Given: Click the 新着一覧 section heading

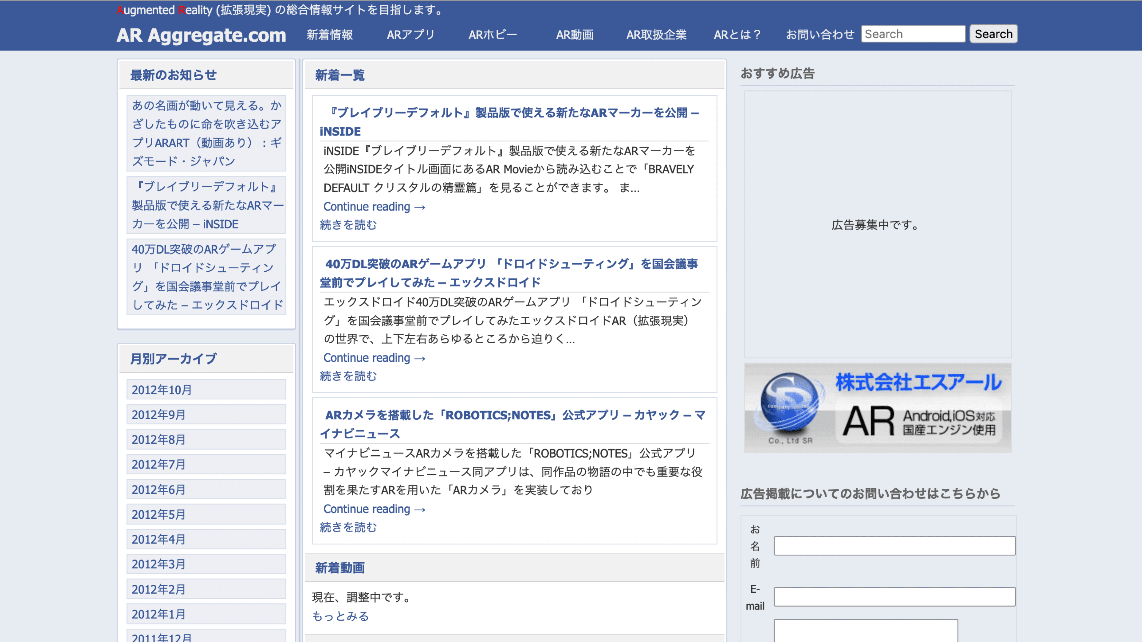Looking at the screenshot, I should tap(340, 75).
